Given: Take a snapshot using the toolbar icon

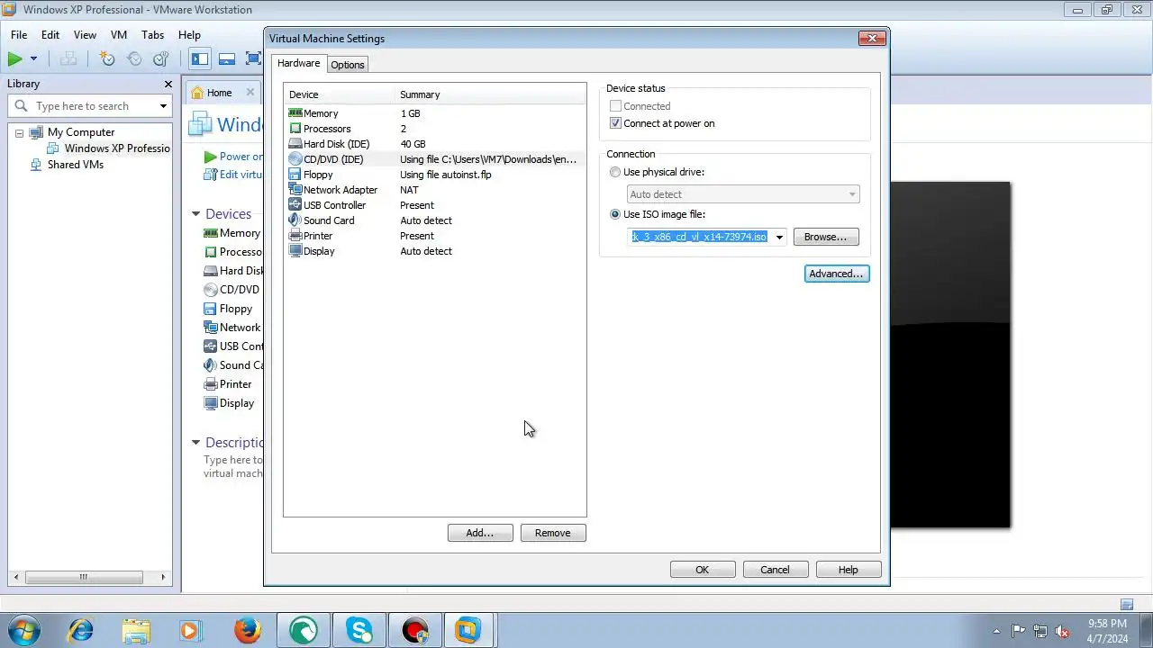Looking at the screenshot, I should 107,59.
